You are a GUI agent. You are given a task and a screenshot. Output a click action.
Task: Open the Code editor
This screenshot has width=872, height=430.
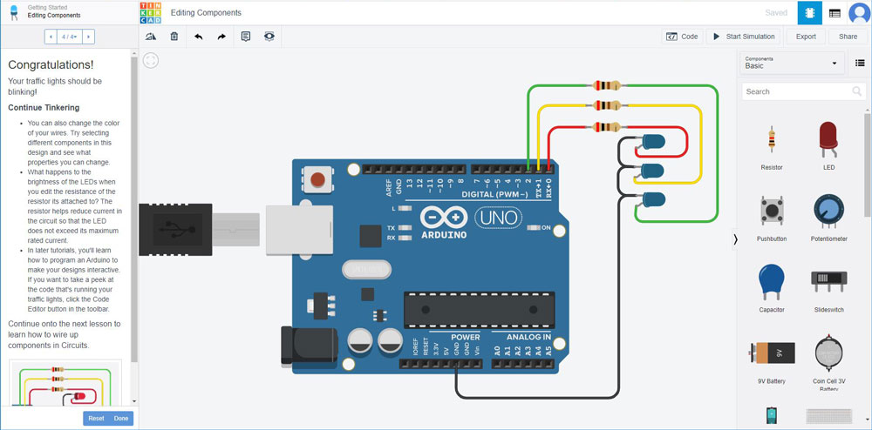click(x=682, y=37)
